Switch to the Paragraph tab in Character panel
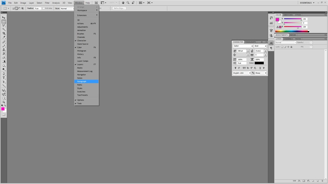328x184 pixels. [x=250, y=42]
